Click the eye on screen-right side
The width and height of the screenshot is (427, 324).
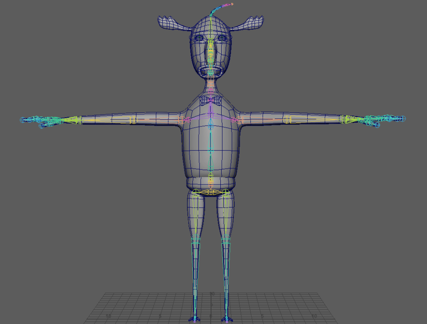(222, 38)
